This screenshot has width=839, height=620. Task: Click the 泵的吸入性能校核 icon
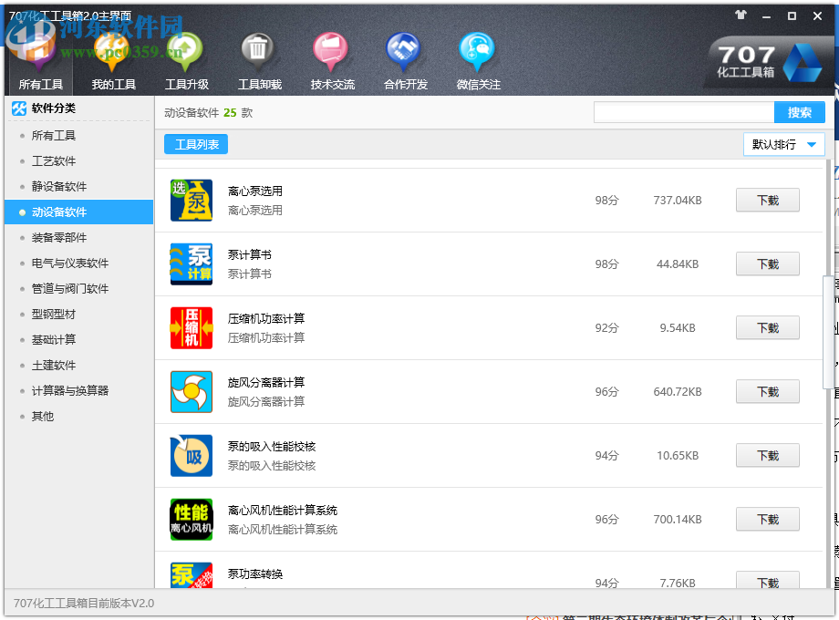191,455
